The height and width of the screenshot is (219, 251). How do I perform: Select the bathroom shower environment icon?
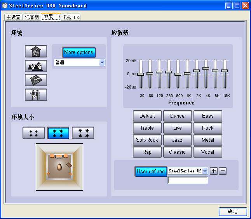coord(36,51)
